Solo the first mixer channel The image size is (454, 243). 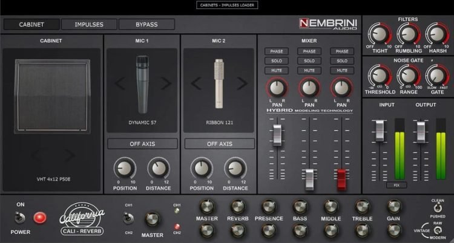coord(276,61)
